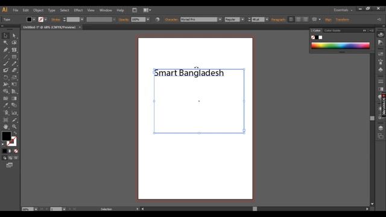Screen dimensions: 386x217
Task: Select the Gradient tool
Action: 14,98
